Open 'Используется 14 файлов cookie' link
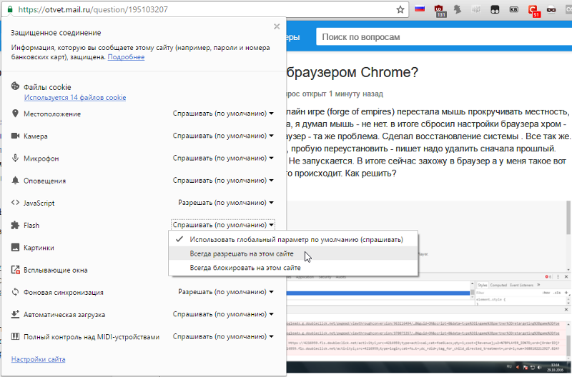Image resolution: width=572 pixels, height=377 pixels. (x=75, y=98)
